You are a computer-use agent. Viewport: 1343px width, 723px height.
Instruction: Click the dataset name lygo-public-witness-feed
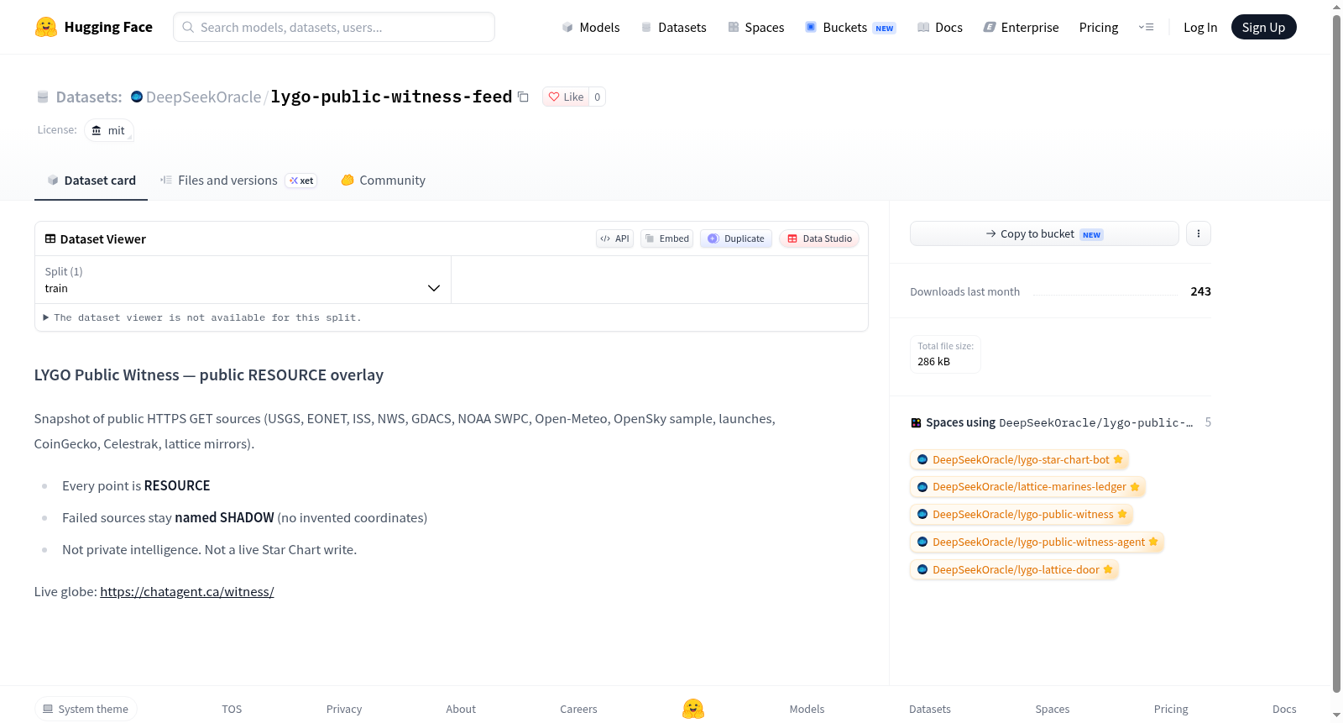pyautogui.click(x=391, y=97)
